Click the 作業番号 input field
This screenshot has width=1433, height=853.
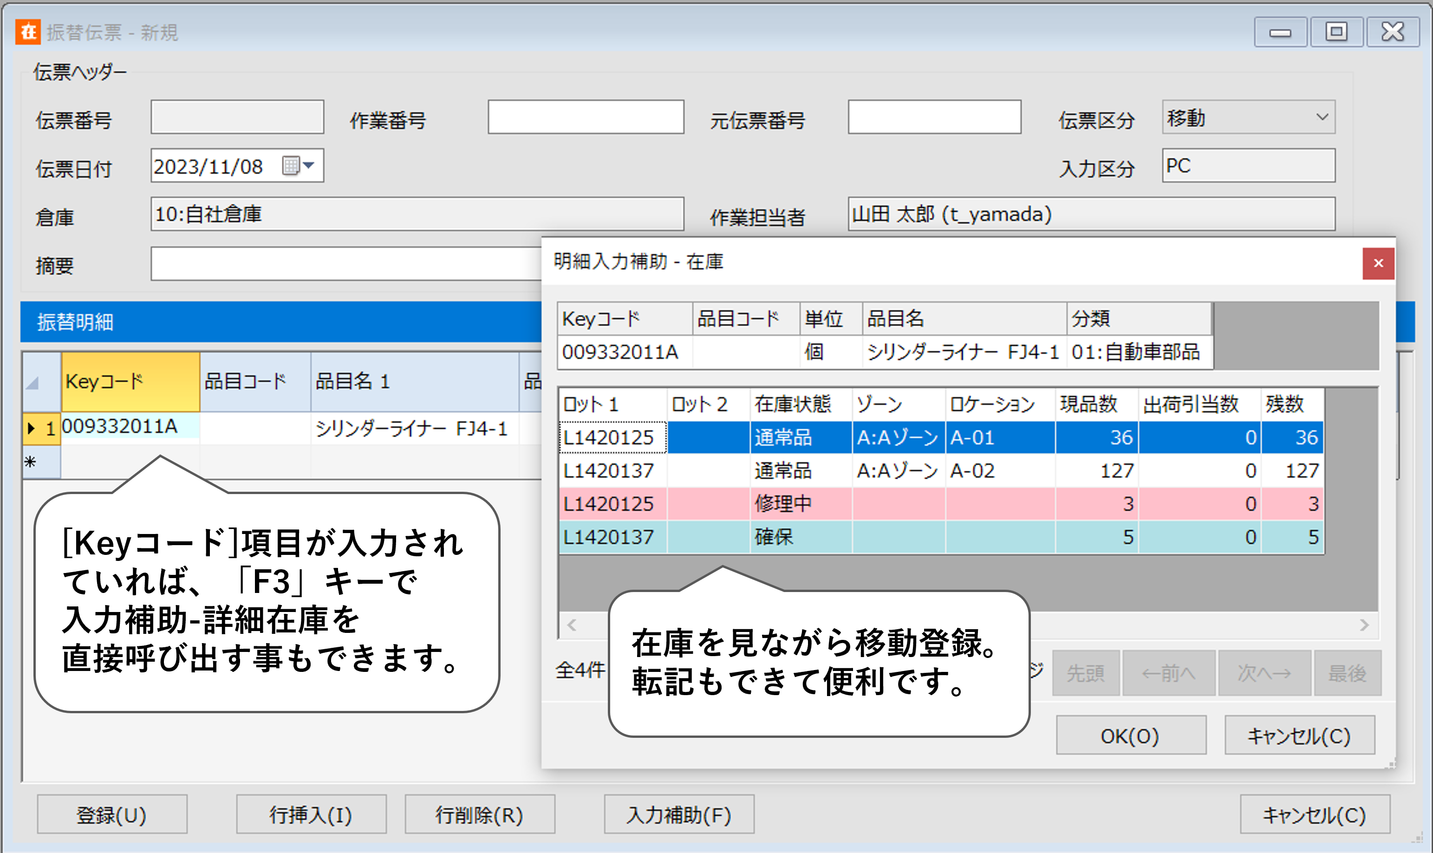coord(586,117)
